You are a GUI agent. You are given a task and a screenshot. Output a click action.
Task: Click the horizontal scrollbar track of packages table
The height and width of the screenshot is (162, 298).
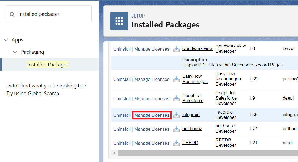(x=208, y=153)
